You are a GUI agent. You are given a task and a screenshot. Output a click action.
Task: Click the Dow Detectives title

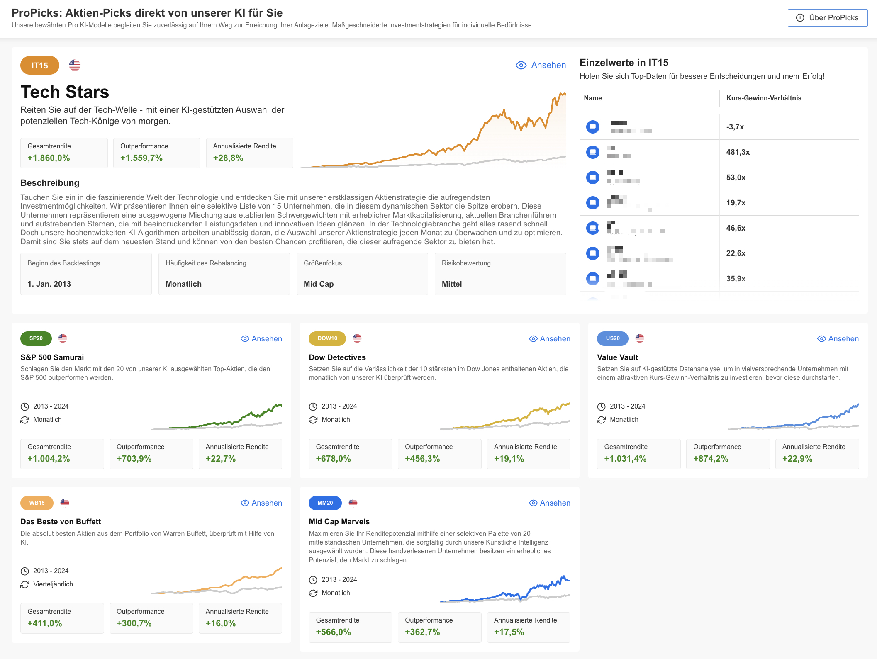coord(337,357)
